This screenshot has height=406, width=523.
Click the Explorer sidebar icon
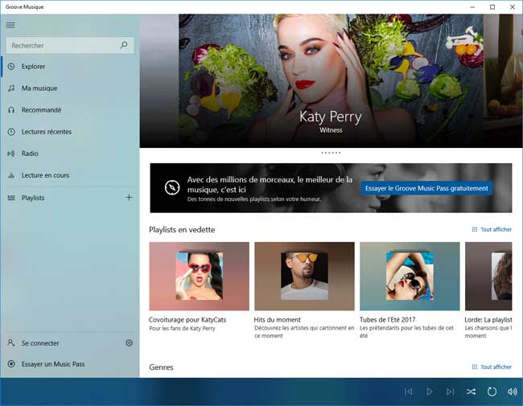(11, 67)
